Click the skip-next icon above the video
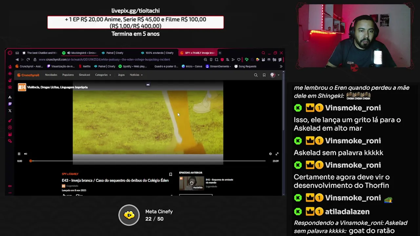 coord(148,85)
